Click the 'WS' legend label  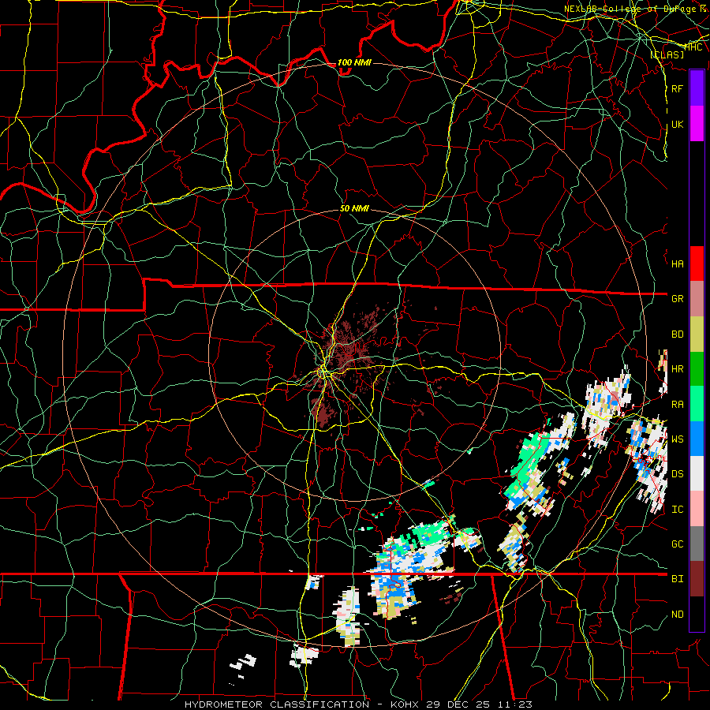677,439
